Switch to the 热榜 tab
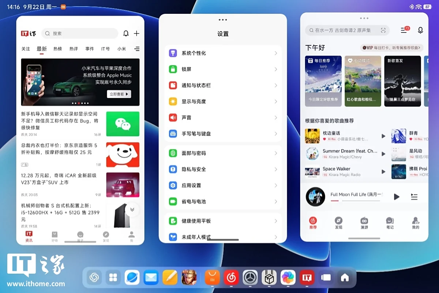Image resolution: width=439 pixels, height=293 pixels. click(x=57, y=49)
